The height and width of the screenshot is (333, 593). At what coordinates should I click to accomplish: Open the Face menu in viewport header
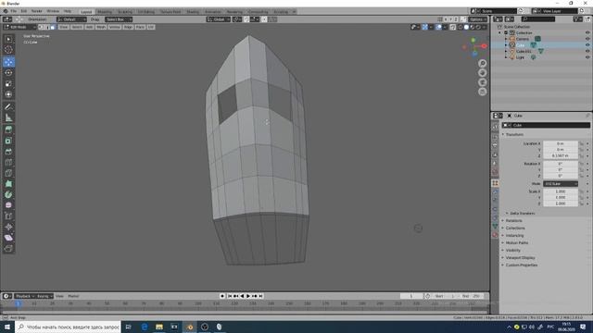140,27
